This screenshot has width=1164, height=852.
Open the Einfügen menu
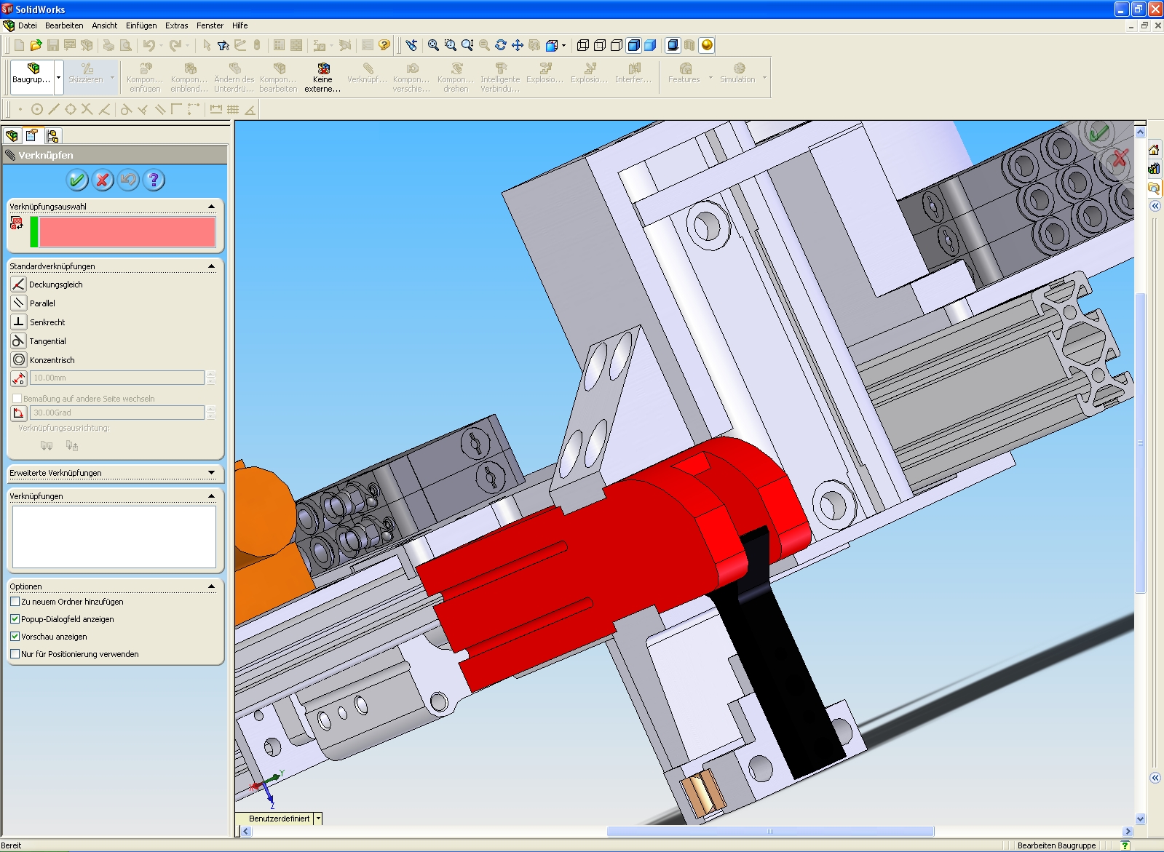[x=141, y=25]
